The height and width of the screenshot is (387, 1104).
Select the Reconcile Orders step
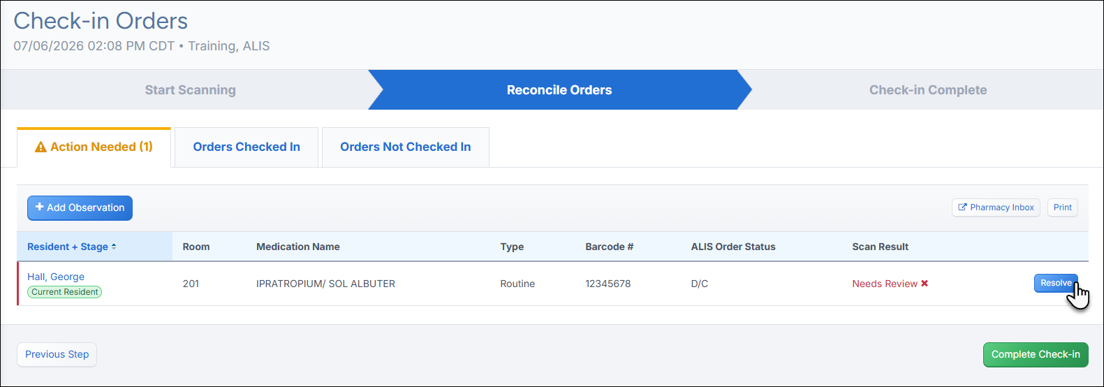click(559, 89)
